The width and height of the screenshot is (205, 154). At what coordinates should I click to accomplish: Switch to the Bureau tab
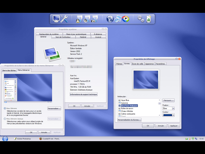coord(127,63)
